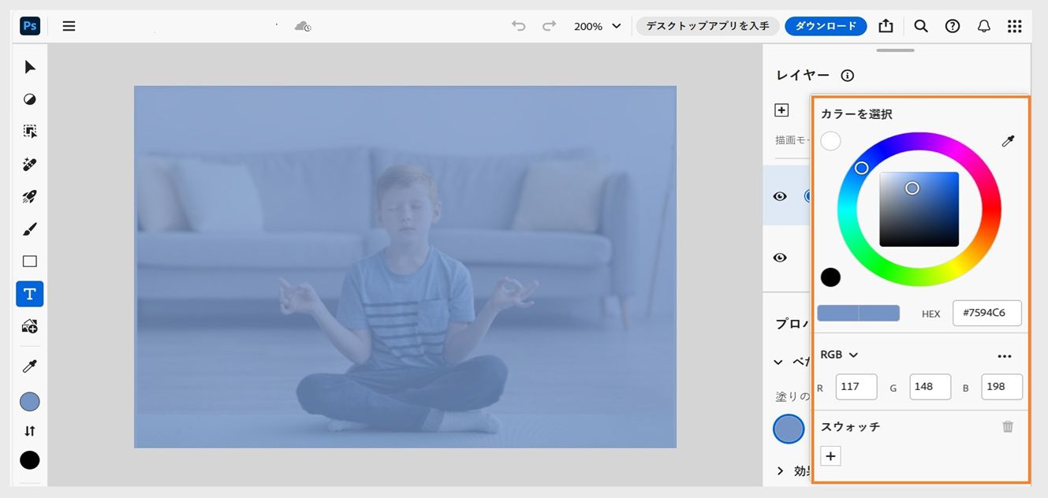This screenshot has height=498, width=1048.
Task: Open the Layers info icon
Action: click(x=848, y=76)
